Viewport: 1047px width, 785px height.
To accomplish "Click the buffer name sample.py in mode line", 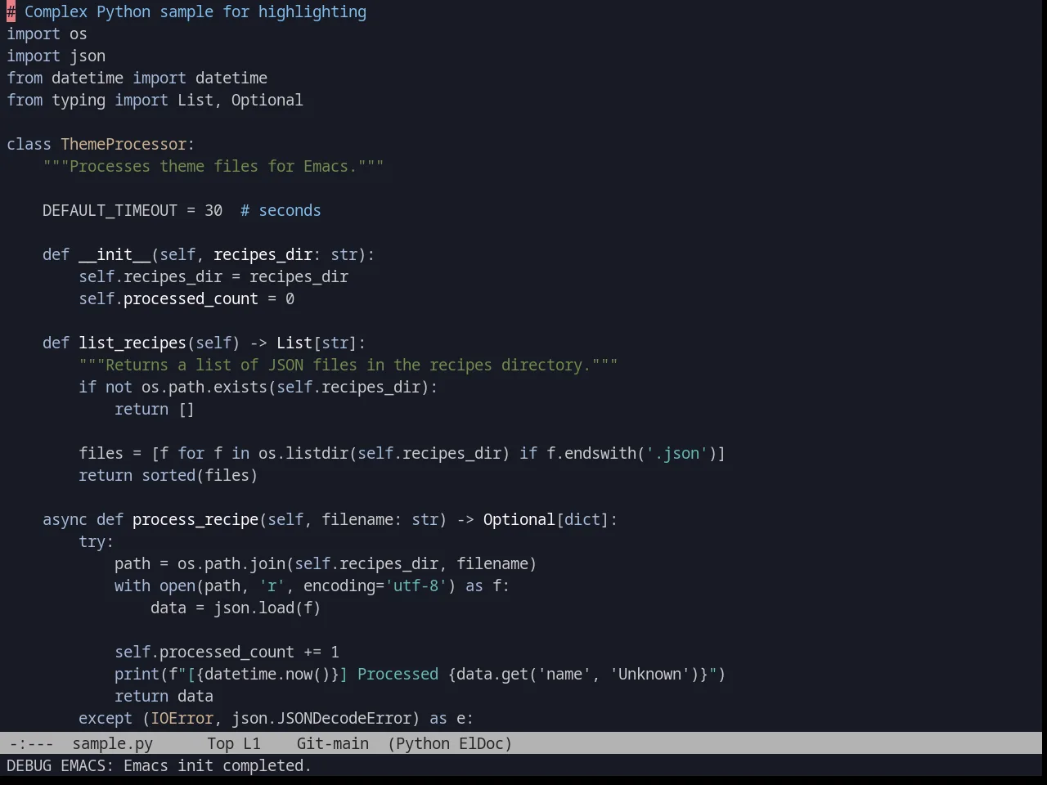I will 112,743.
